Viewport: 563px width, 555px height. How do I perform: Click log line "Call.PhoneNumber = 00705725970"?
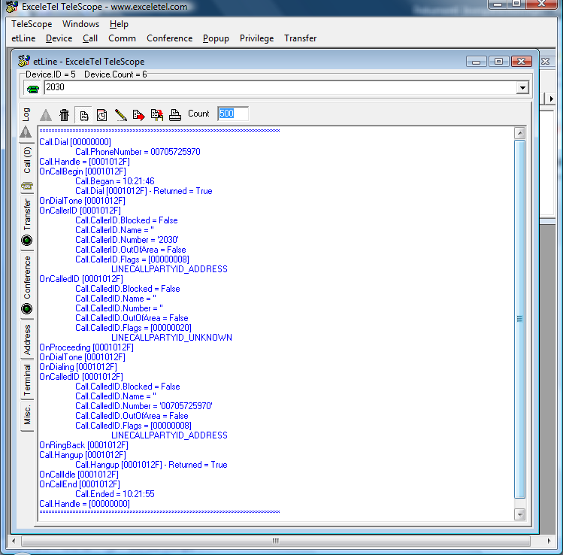[138, 152]
